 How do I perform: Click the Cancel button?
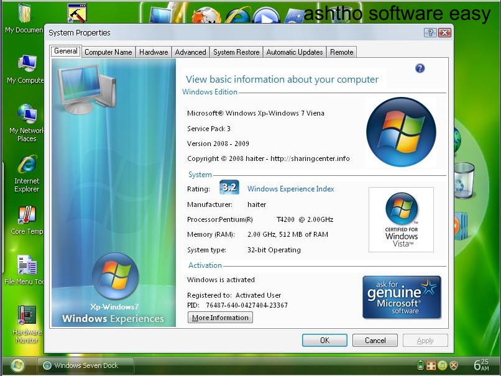[375, 340]
